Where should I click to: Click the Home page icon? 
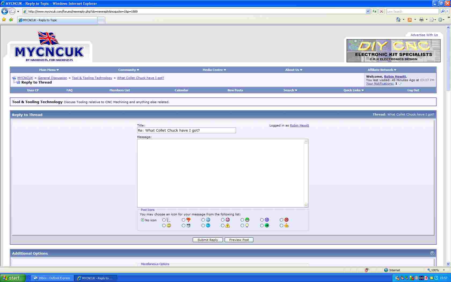[398, 20]
